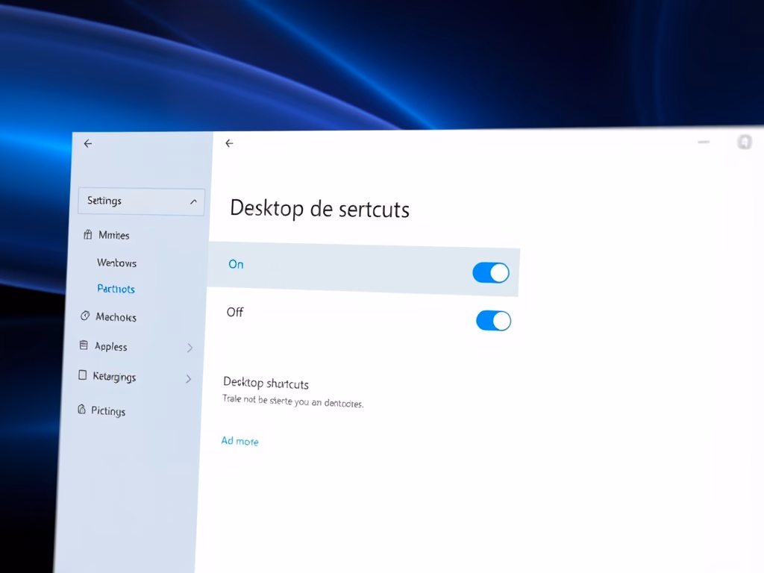Go back using the main pane arrow
The height and width of the screenshot is (573, 764).
pyautogui.click(x=229, y=143)
